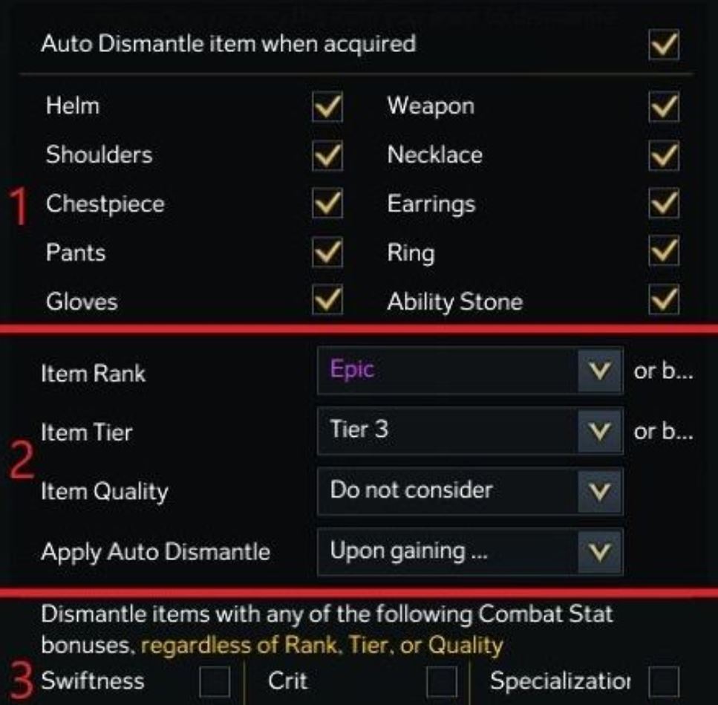The image size is (718, 705).
Task: Open the Item Quality dropdown
Action: click(x=469, y=491)
